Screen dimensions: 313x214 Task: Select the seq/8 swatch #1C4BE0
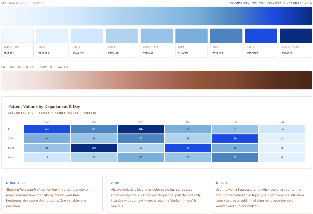(x=261, y=43)
